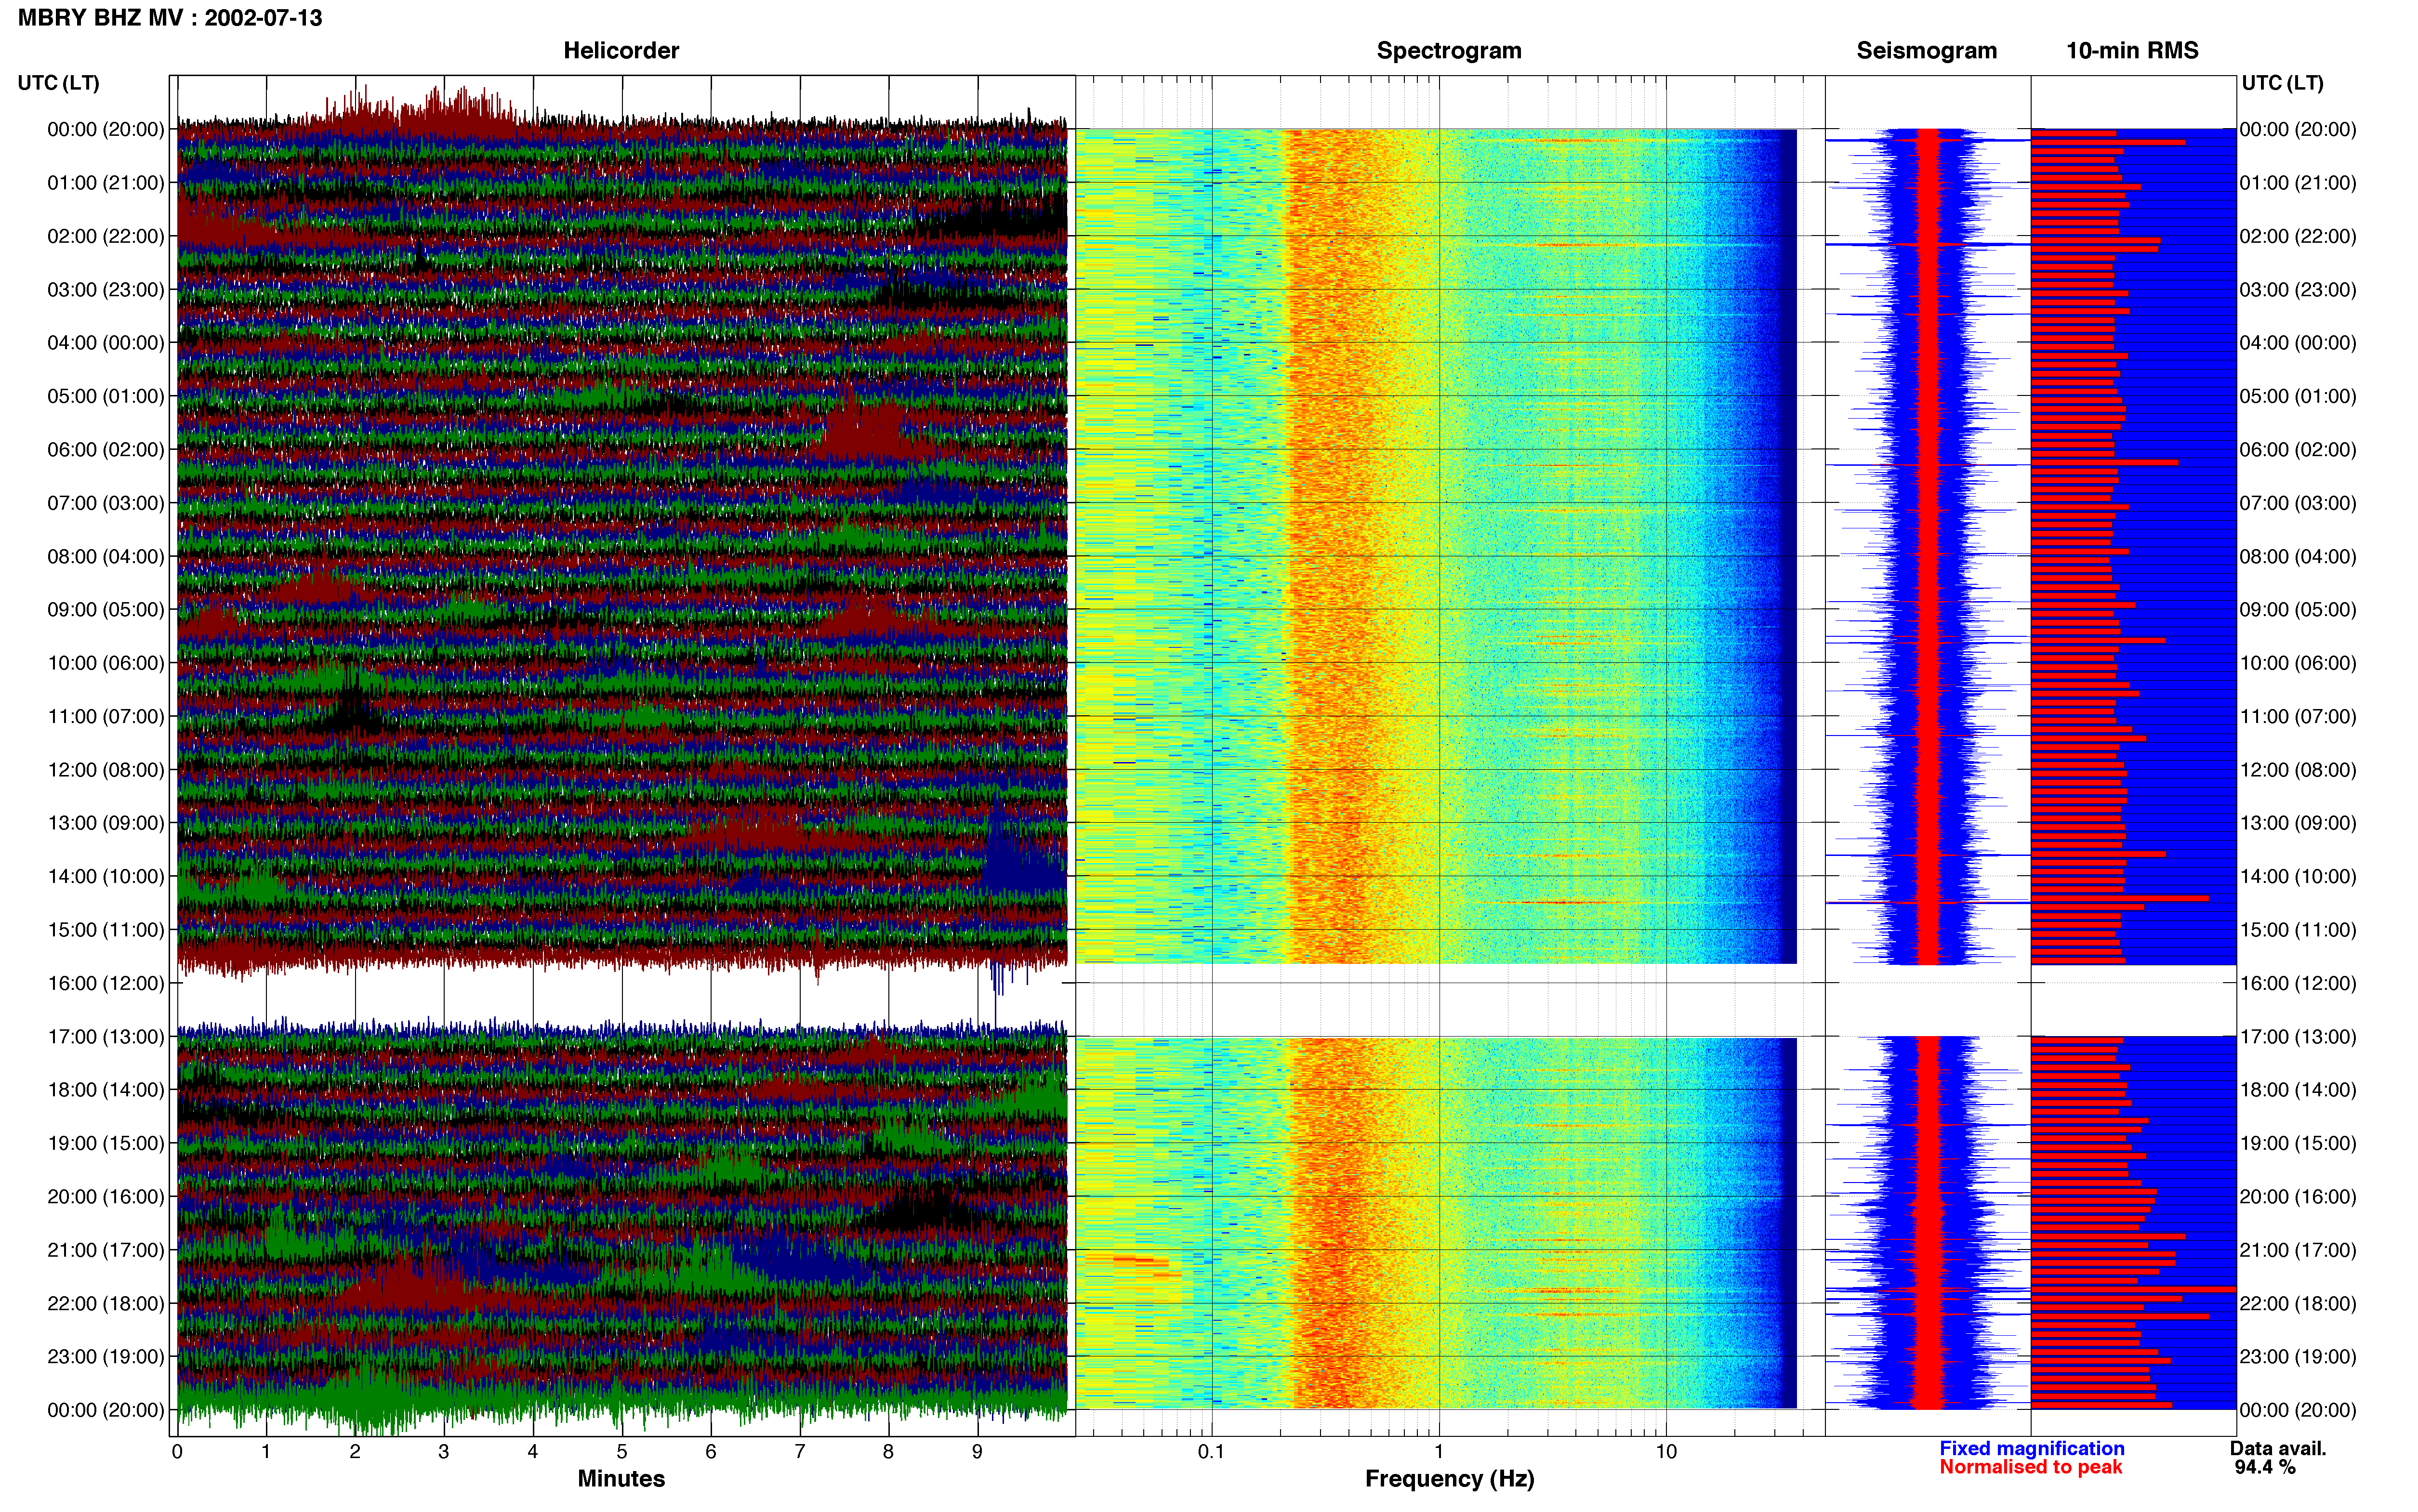This screenshot has height=1512, width=2418.
Task: Click the left '02:00 (22:00)' time label
Action: 106,236
